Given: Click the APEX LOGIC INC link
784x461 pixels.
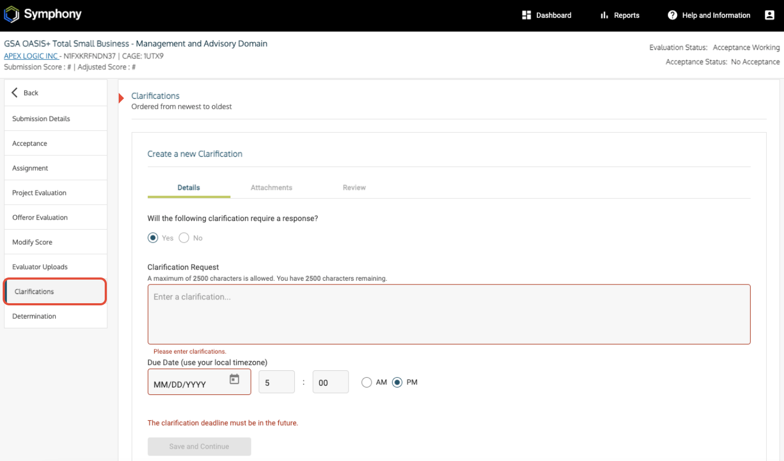Looking at the screenshot, I should (x=31, y=56).
